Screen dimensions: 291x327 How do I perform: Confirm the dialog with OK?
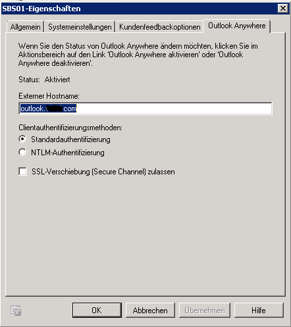[x=97, y=310]
